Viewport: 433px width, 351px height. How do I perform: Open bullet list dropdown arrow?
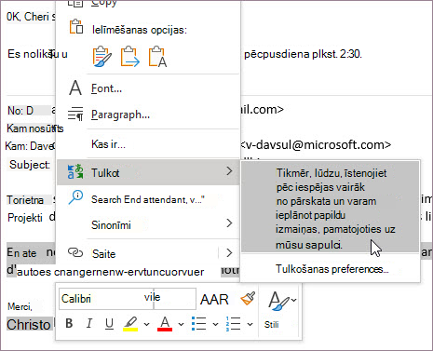215,324
